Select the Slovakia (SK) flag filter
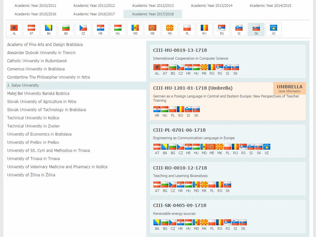 point(256,29)
